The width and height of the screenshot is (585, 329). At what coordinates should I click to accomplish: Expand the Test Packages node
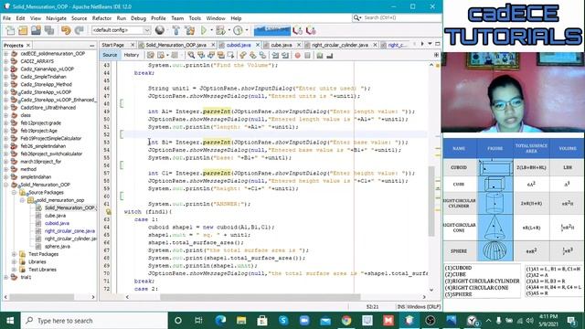coord(15,254)
